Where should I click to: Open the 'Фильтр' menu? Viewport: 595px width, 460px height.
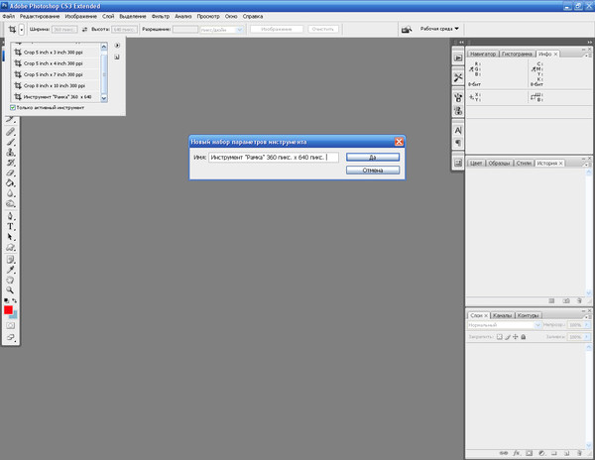pos(161,16)
